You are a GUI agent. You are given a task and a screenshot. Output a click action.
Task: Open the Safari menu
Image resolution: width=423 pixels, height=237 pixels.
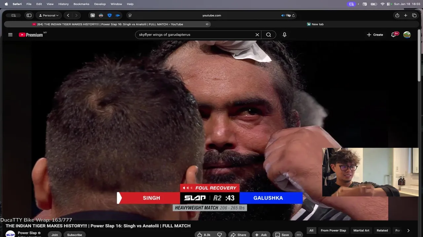(17, 4)
